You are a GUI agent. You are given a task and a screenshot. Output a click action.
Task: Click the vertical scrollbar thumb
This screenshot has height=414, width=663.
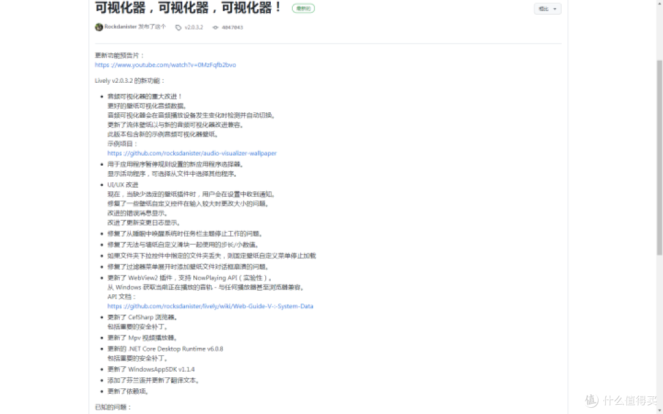click(659, 157)
